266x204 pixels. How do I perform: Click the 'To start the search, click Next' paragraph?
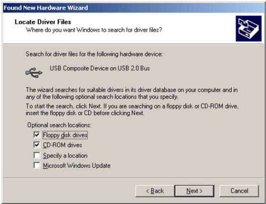(x=133, y=109)
